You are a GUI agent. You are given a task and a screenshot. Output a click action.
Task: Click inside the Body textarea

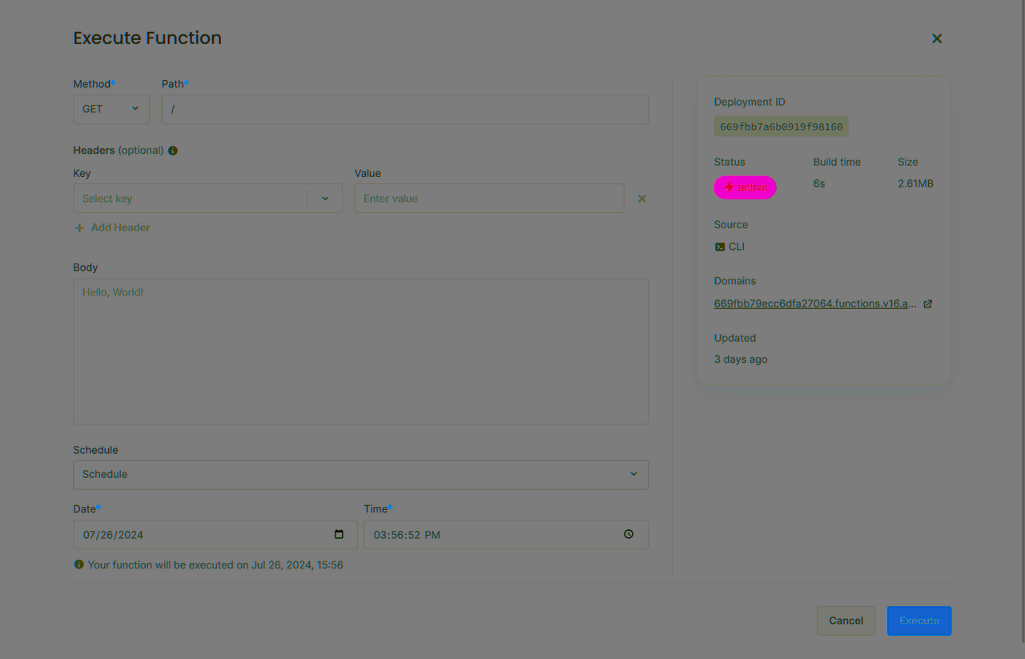pyautogui.click(x=360, y=351)
